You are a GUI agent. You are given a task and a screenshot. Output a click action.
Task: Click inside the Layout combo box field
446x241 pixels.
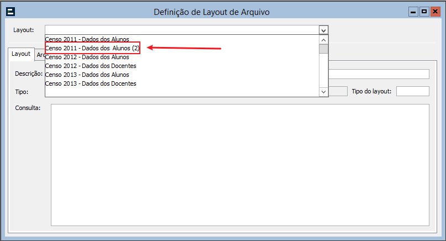tap(182, 30)
